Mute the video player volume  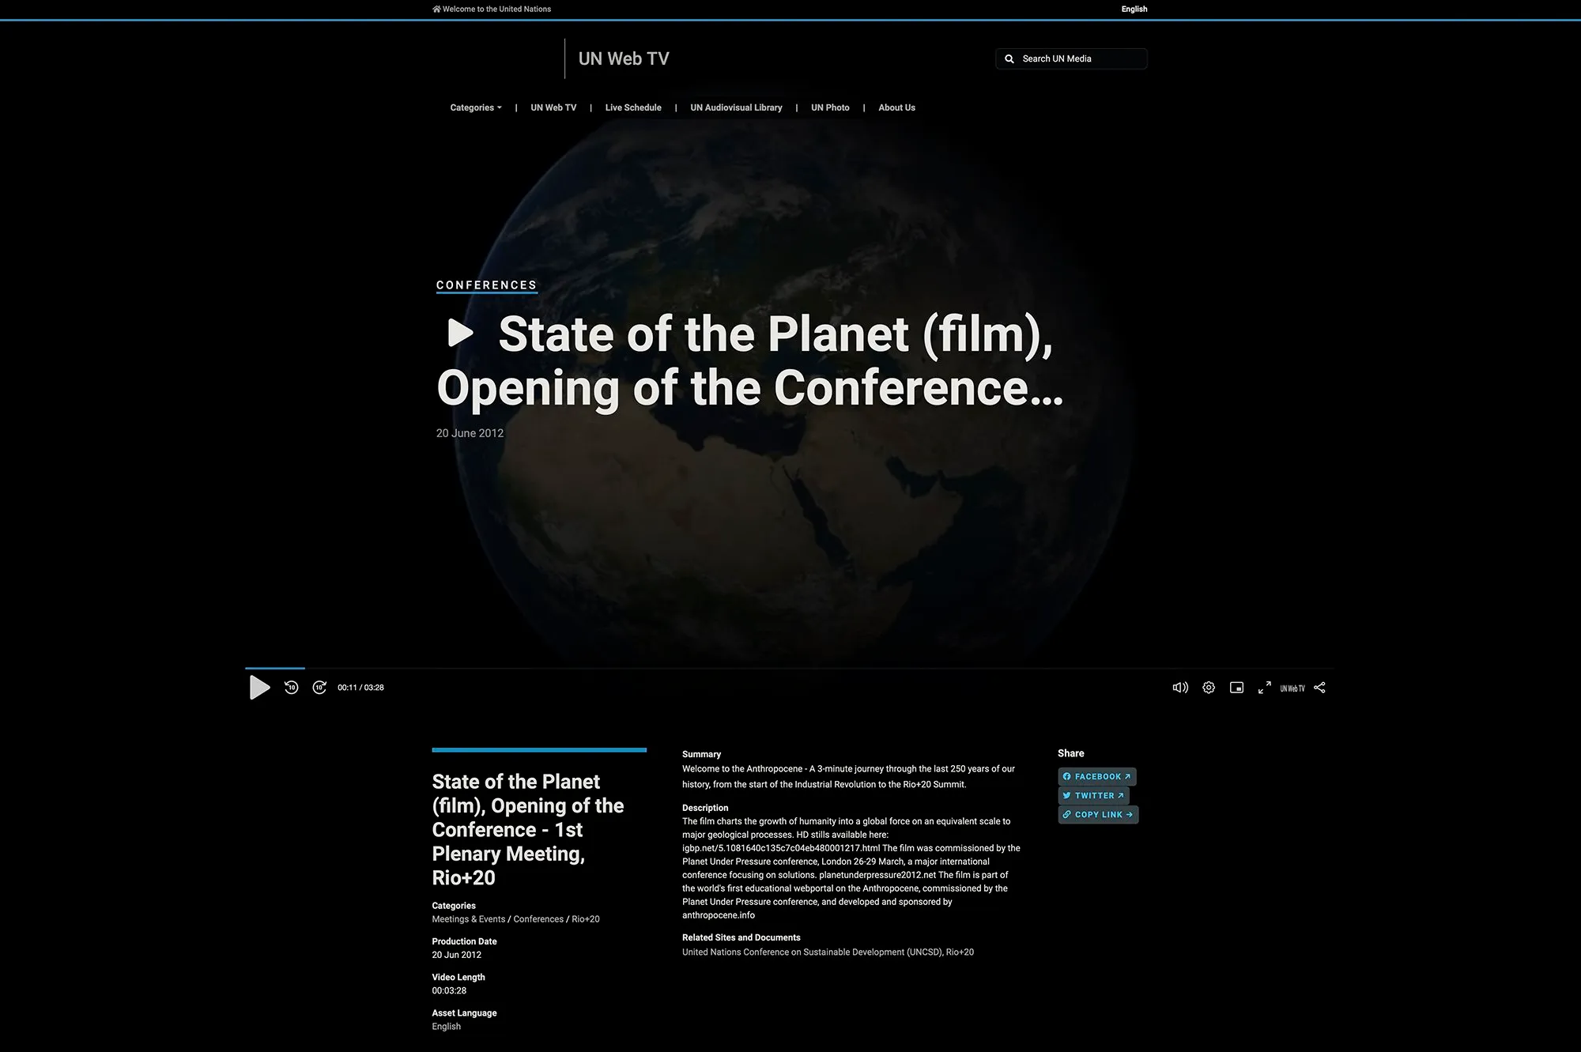pos(1179,688)
